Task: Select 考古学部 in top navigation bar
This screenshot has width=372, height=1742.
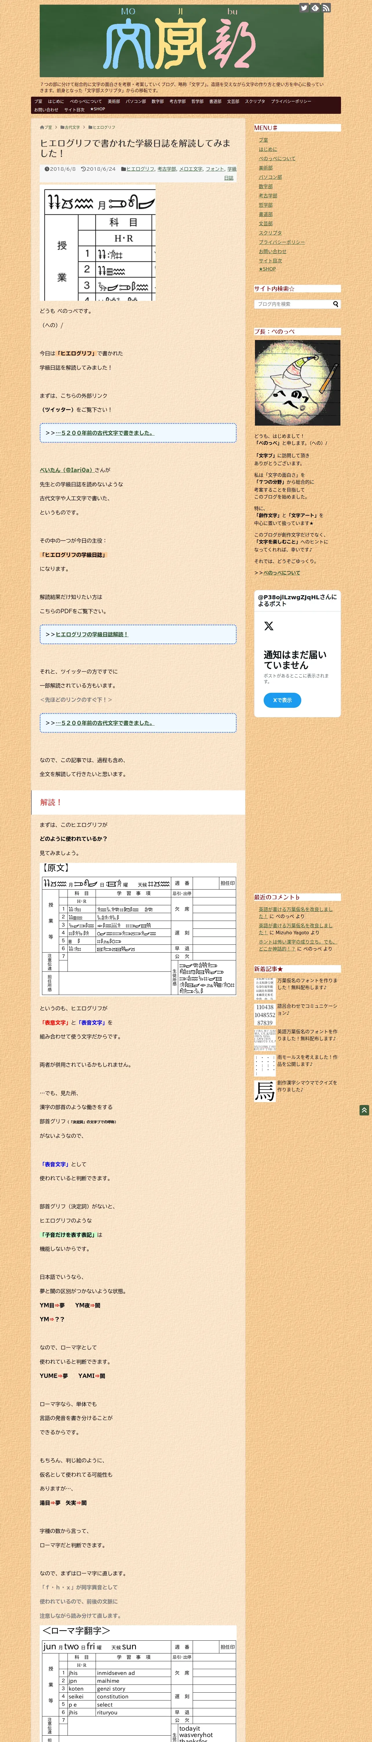Action: (x=178, y=101)
